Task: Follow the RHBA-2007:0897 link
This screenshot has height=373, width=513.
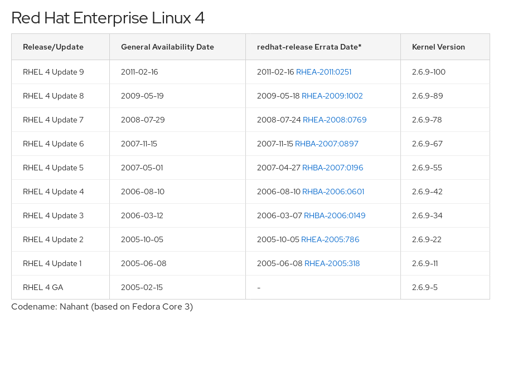Action: coord(327,144)
